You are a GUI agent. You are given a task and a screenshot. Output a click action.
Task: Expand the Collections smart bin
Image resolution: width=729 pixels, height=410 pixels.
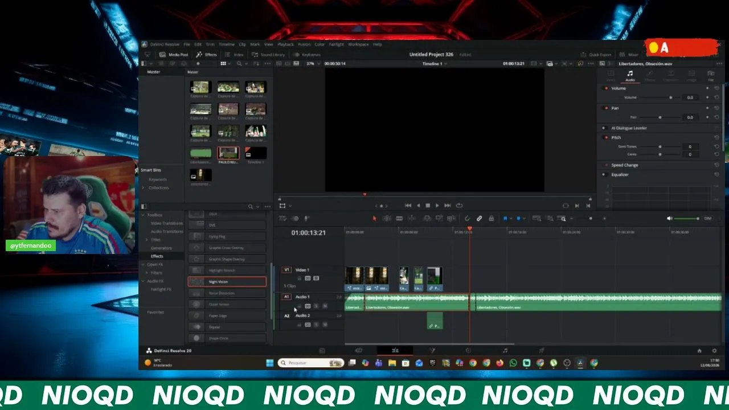pos(144,187)
